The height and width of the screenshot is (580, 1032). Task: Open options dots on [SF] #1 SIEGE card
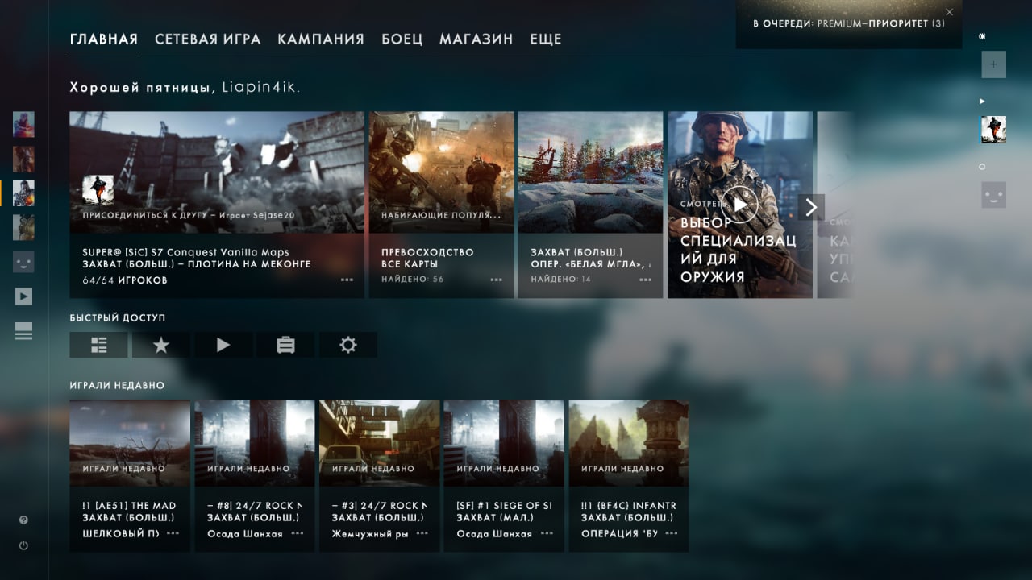pyautogui.click(x=547, y=533)
